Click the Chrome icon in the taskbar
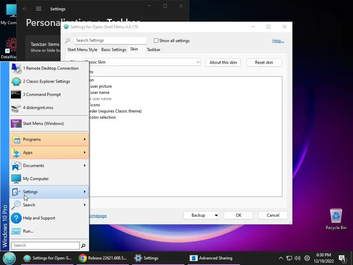Image resolution: width=353 pixels, height=265 pixels. tap(83, 258)
